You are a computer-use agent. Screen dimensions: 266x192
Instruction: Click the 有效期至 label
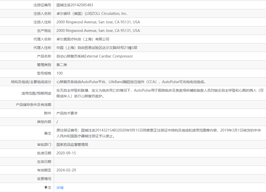pyautogui.click(x=44, y=170)
